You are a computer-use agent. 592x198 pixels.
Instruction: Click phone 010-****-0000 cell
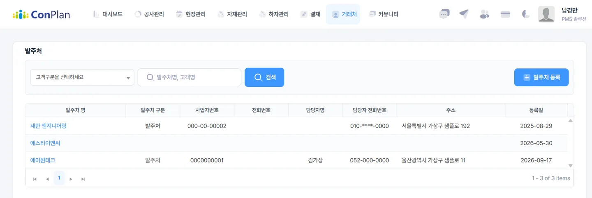(370, 126)
